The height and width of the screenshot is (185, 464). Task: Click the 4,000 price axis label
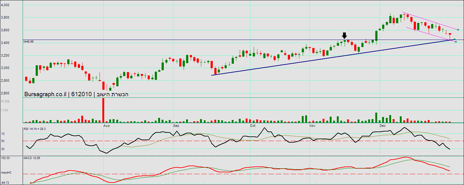pyautogui.click(x=5, y=5)
